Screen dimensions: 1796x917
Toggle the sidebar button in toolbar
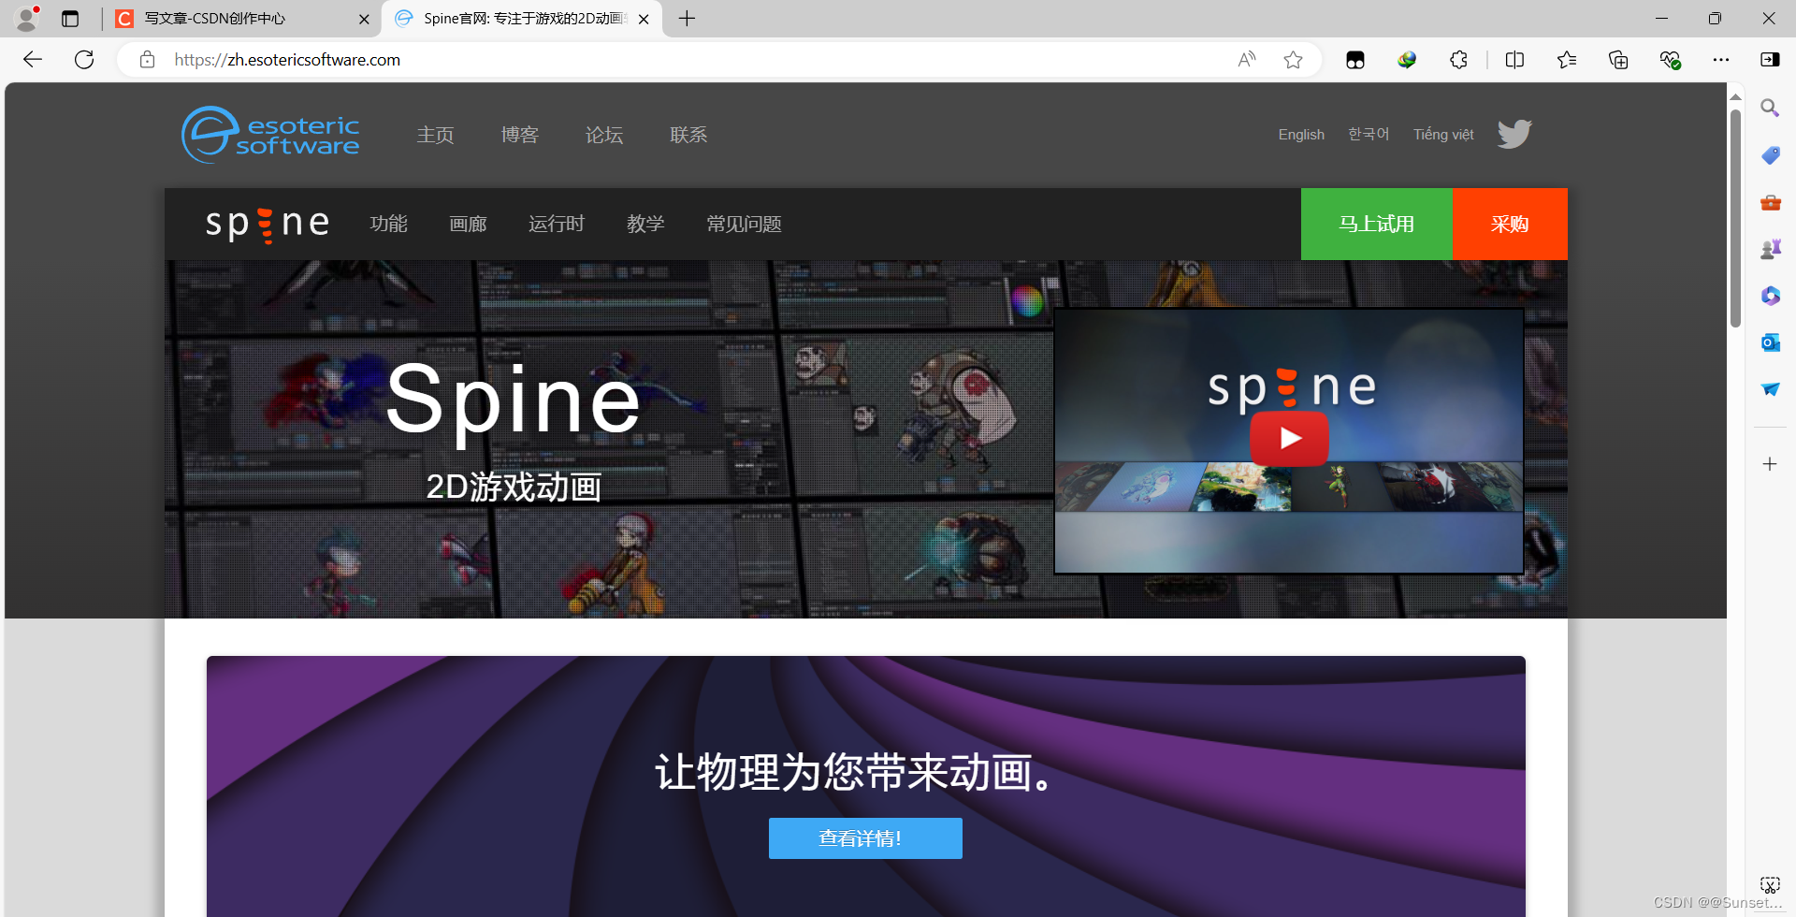pos(1770,60)
